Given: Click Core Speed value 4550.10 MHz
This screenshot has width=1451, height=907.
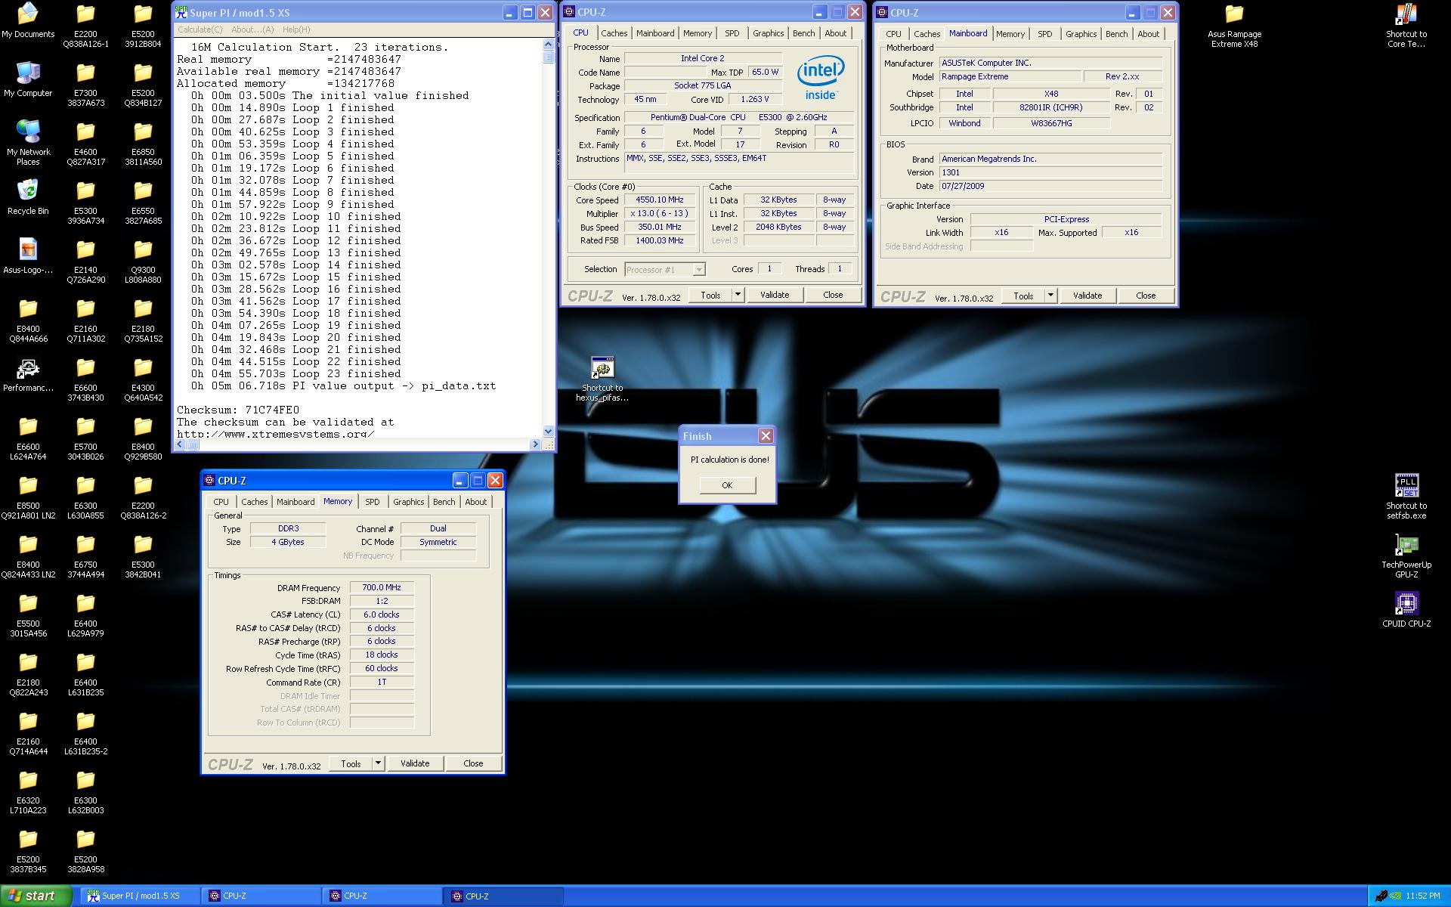Looking at the screenshot, I should click(x=659, y=200).
